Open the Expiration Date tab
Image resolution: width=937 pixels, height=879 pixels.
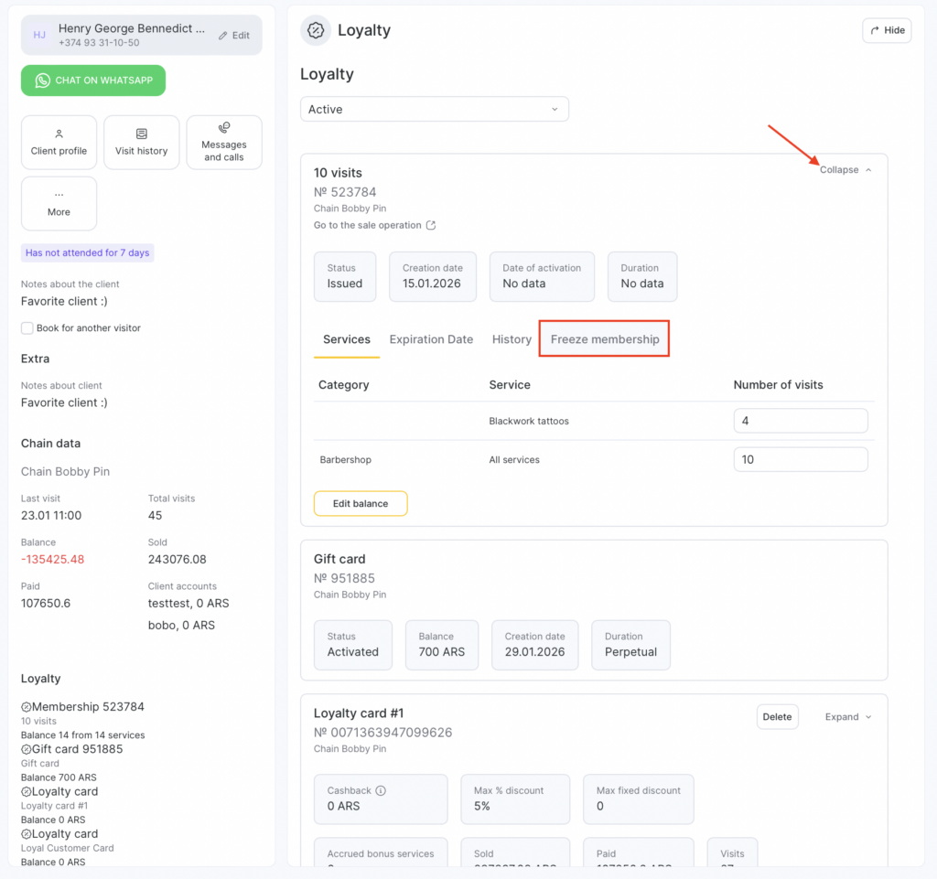pos(431,339)
